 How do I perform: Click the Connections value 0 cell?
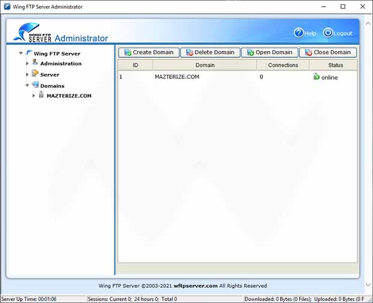261,77
